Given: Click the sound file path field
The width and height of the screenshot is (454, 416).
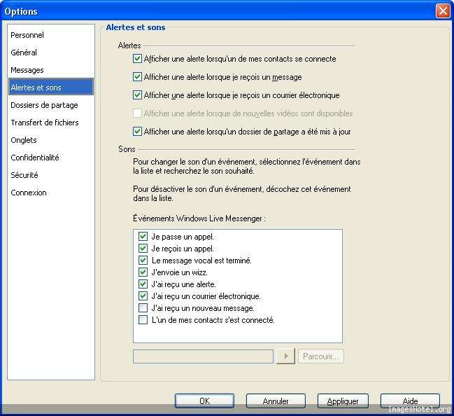Looking at the screenshot, I should coord(203,356).
